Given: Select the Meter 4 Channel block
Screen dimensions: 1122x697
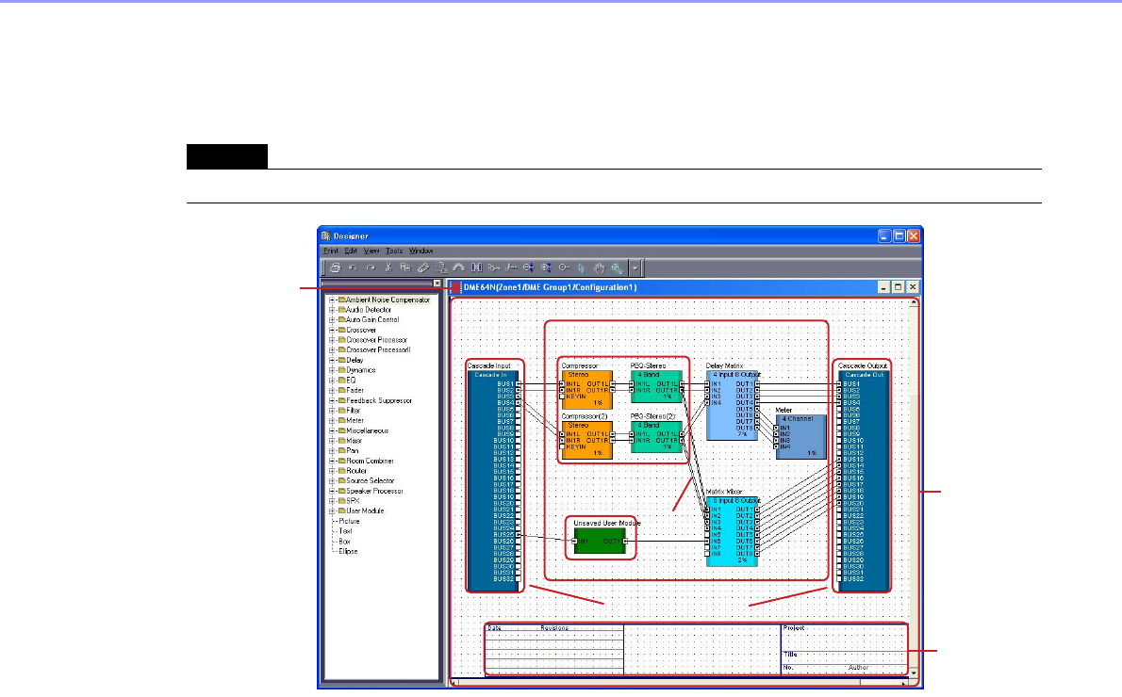Looking at the screenshot, I should click(x=800, y=437).
